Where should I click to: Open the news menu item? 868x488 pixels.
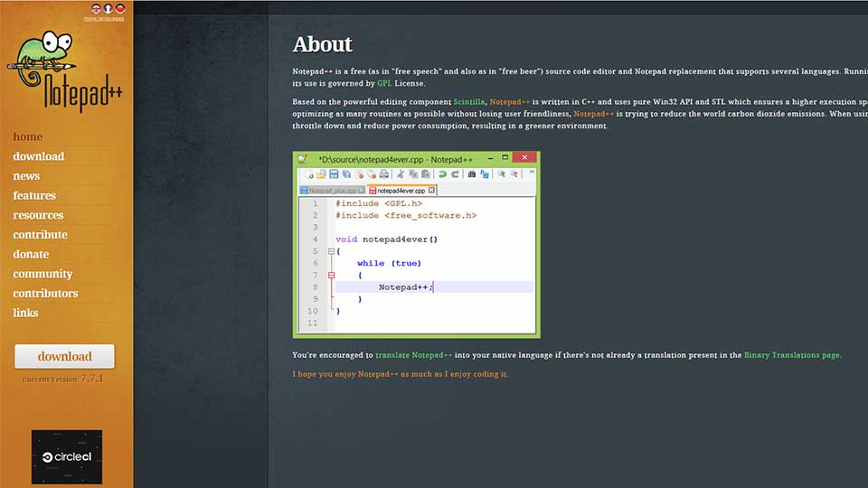point(26,176)
